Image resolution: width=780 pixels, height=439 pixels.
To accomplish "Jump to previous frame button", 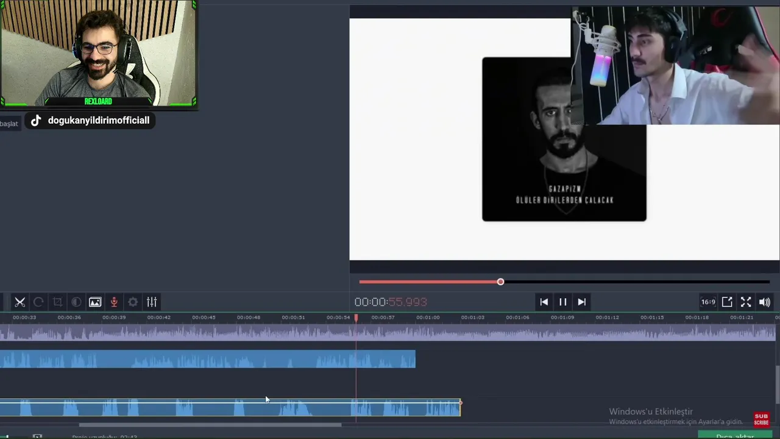I will pyautogui.click(x=544, y=302).
